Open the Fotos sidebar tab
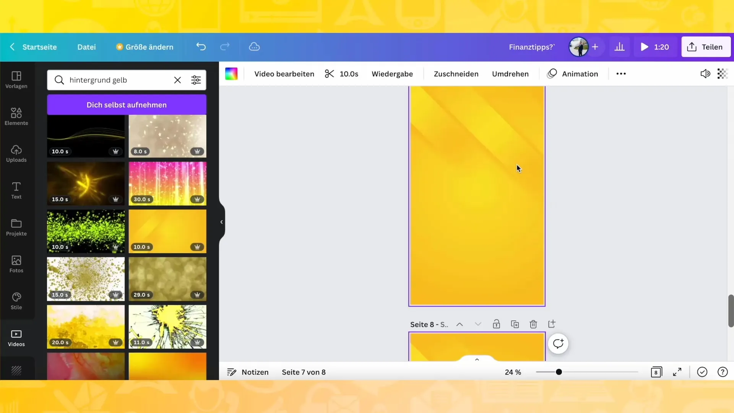The width and height of the screenshot is (734, 413). coord(16,264)
